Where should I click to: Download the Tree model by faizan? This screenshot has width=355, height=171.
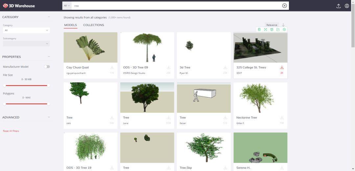click(x=225, y=118)
